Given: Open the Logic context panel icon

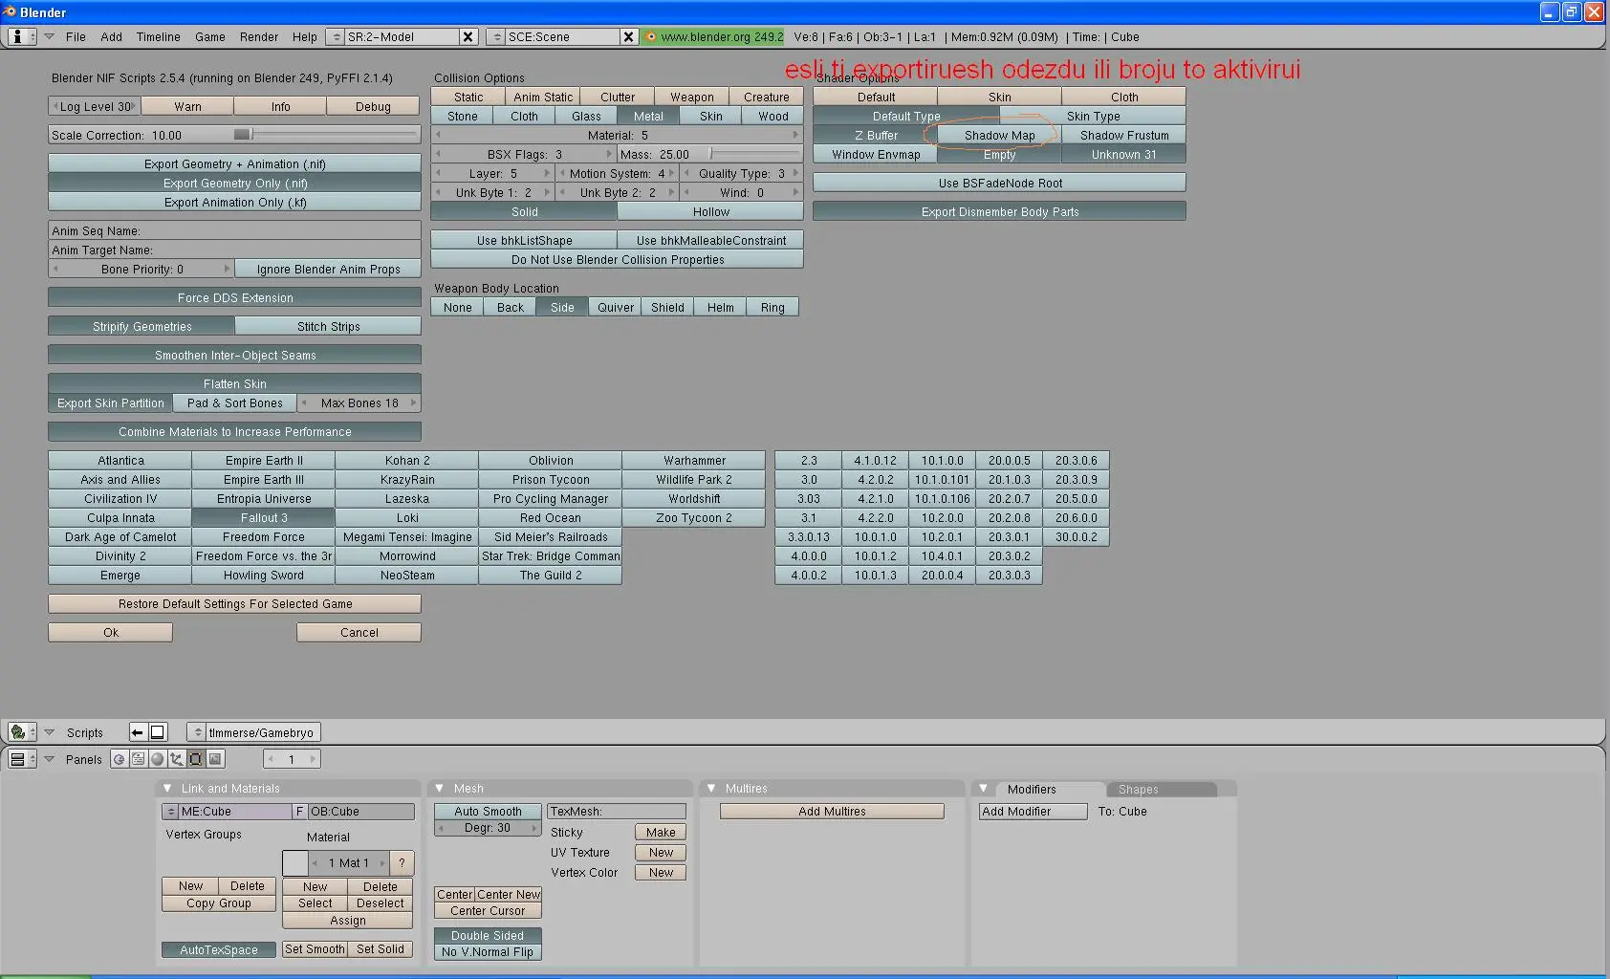Looking at the screenshot, I should pyautogui.click(x=119, y=759).
